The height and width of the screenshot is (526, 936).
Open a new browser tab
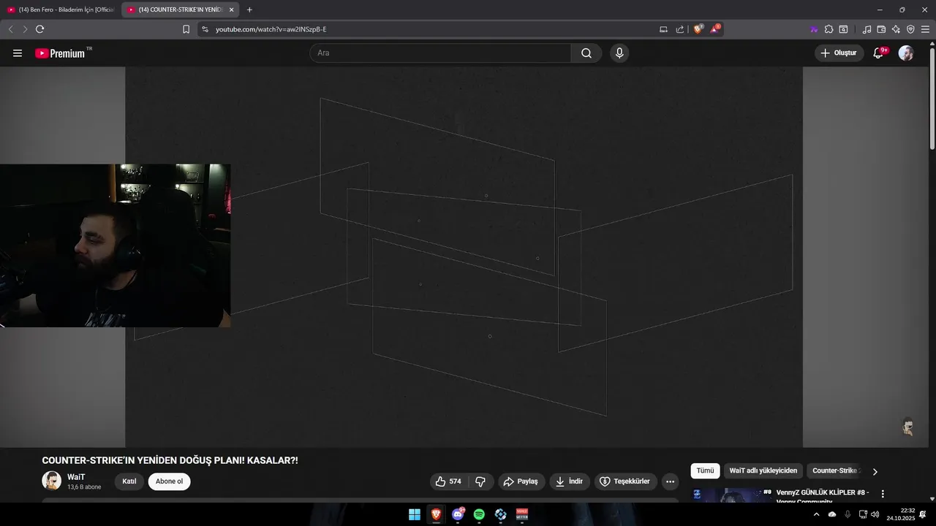[x=249, y=9]
